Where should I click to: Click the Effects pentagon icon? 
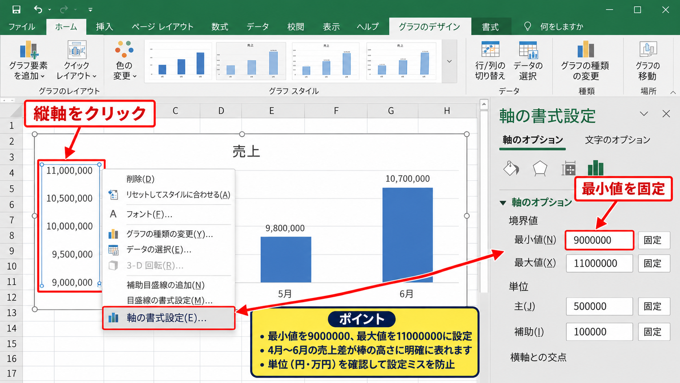click(x=540, y=168)
